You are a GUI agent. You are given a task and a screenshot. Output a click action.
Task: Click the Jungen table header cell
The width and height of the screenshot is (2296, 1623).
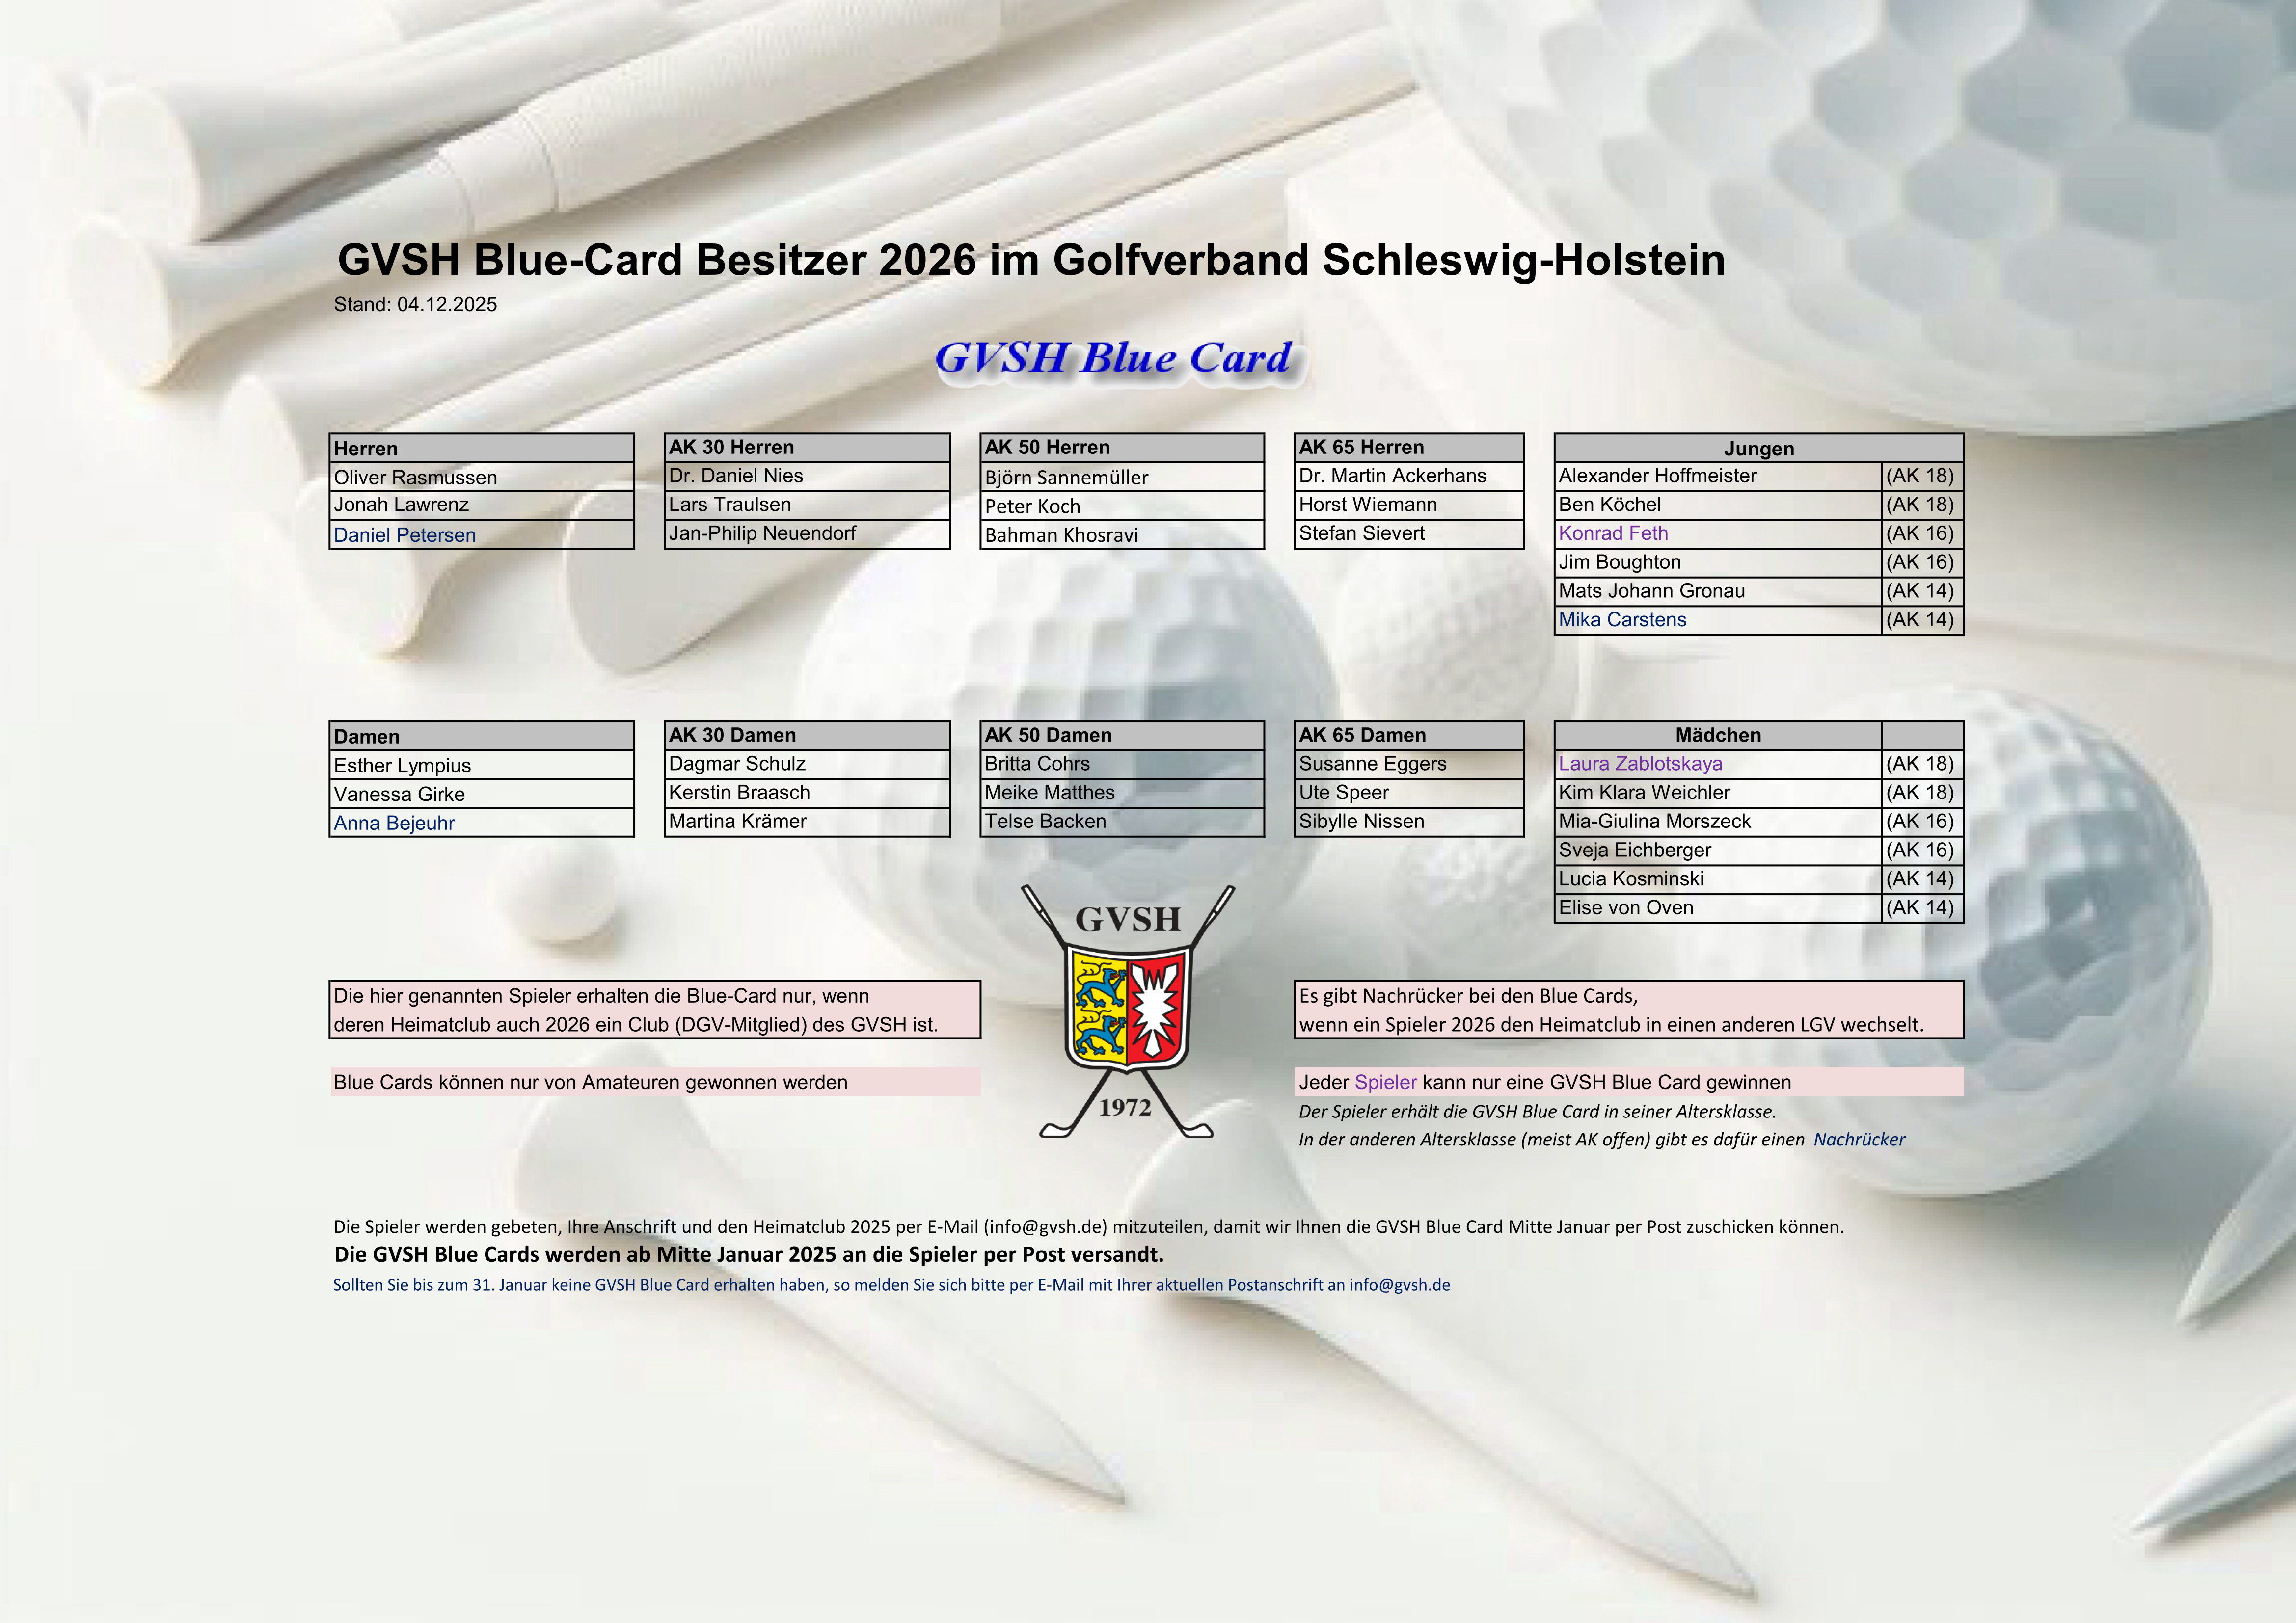(1758, 448)
